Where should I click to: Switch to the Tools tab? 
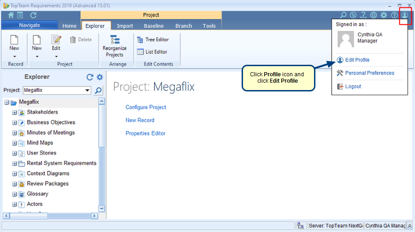coord(209,26)
